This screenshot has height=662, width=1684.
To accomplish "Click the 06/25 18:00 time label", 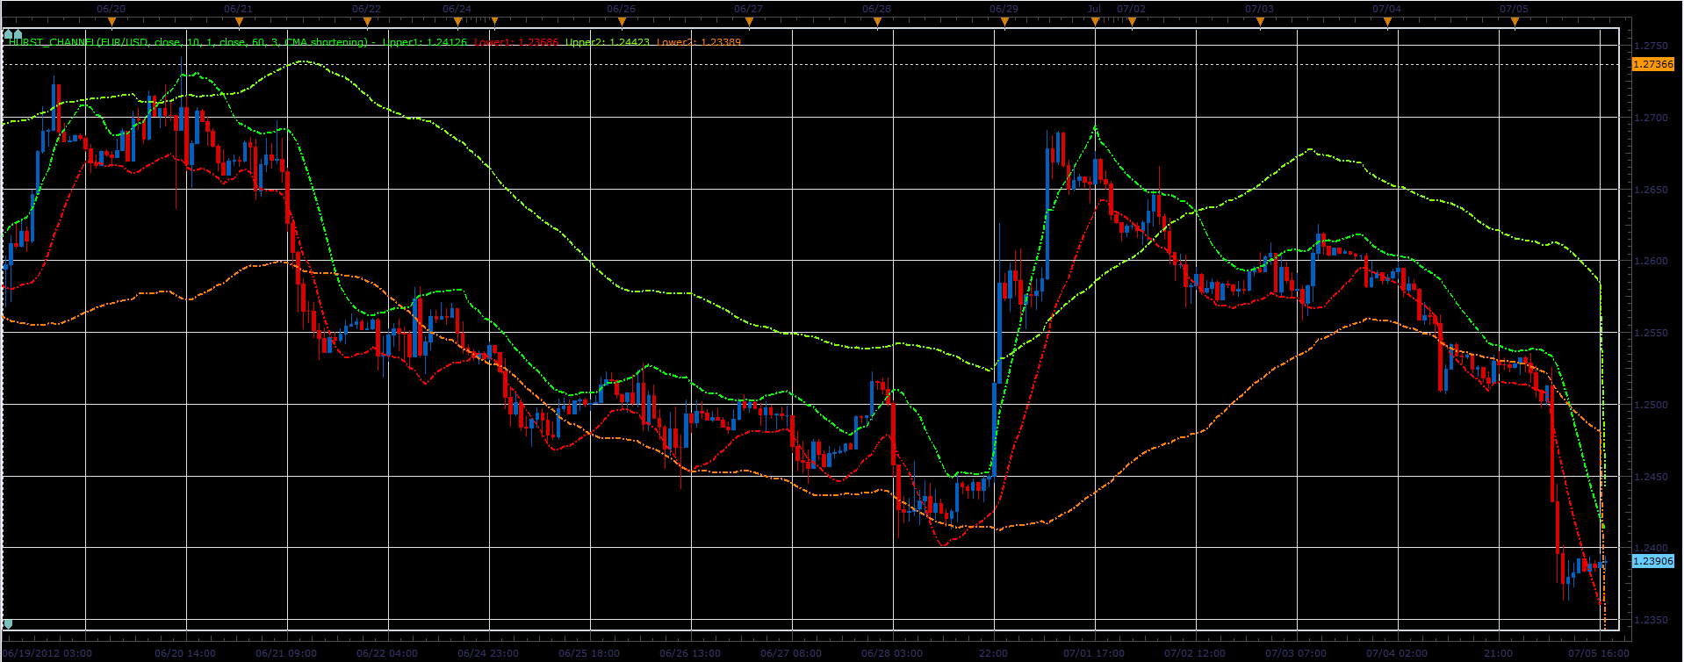I will click(x=590, y=653).
